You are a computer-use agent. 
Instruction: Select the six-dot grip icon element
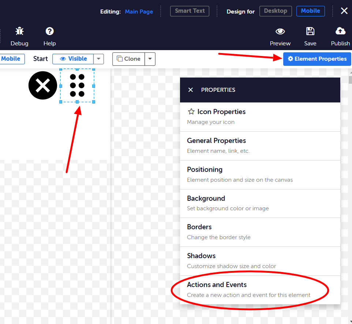pyautogui.click(x=77, y=86)
